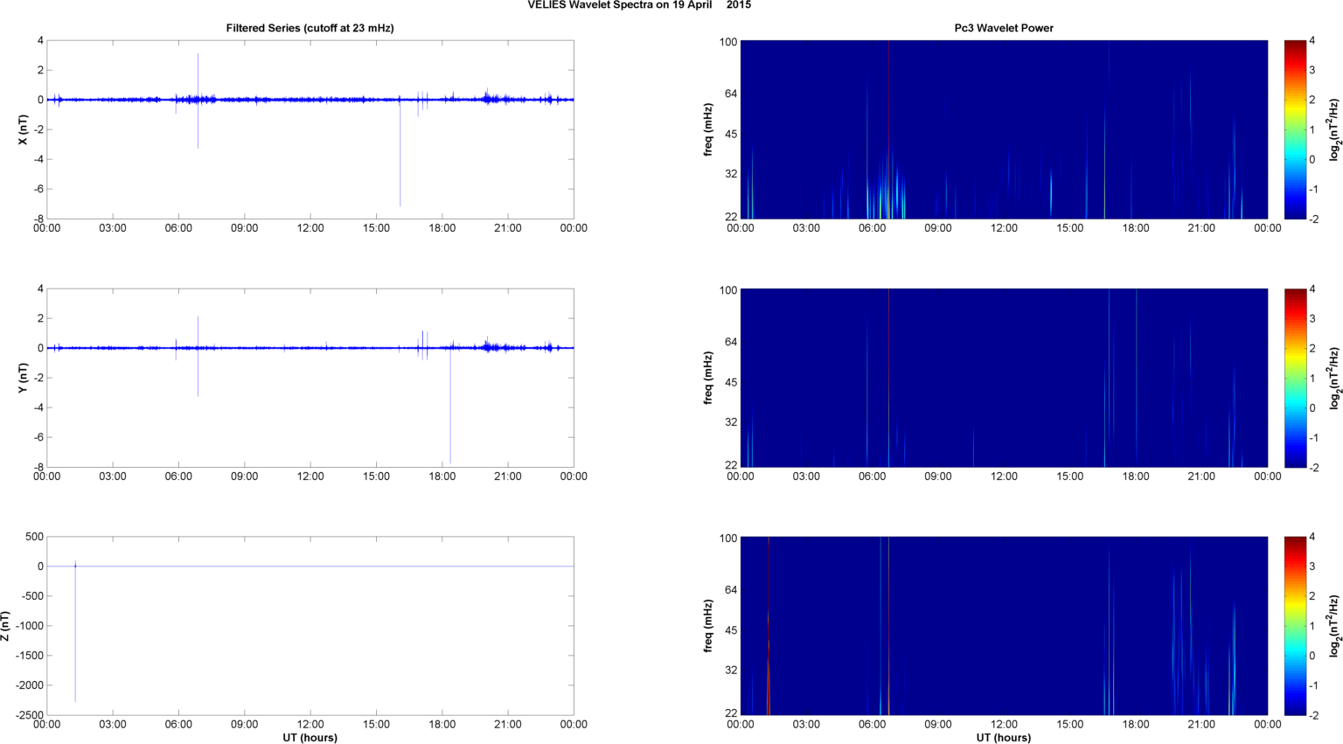The image size is (1343, 744).
Task: Click 'UT (hours)' label under bottom wavelet spectrum
Action: pyautogui.click(x=1004, y=738)
